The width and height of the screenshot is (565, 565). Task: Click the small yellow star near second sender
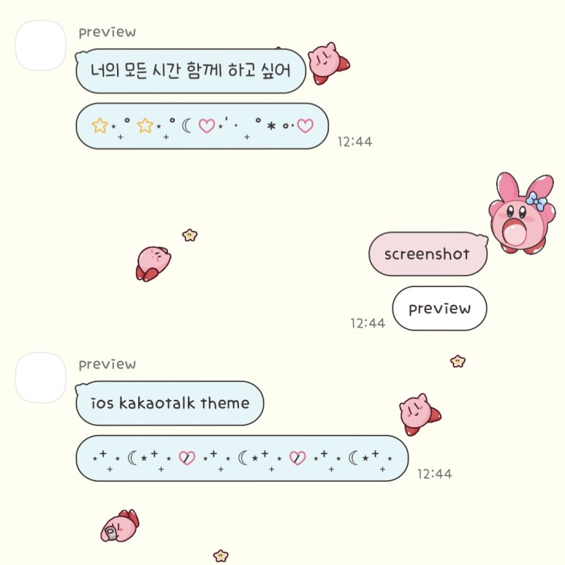pyautogui.click(x=458, y=361)
